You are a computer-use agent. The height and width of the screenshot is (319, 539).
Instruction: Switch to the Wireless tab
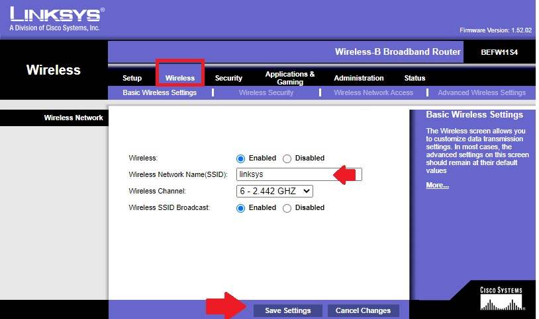tap(180, 78)
